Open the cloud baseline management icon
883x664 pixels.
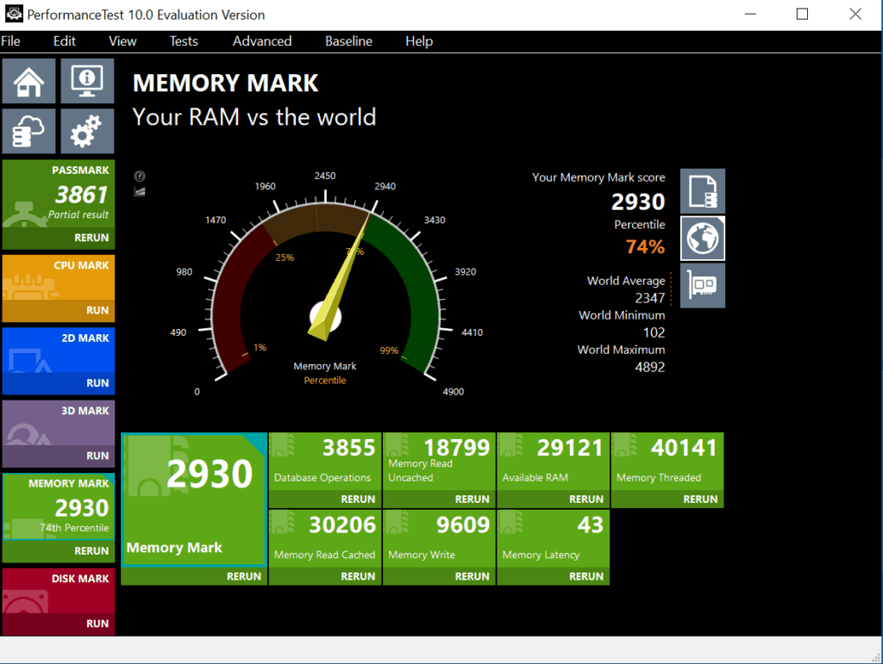(x=29, y=131)
